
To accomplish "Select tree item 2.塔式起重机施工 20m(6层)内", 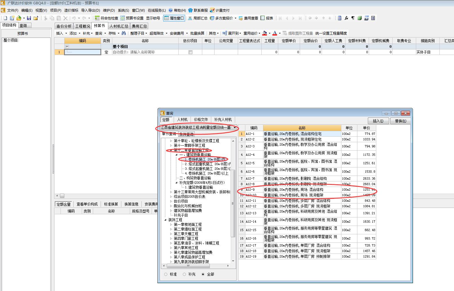I will click(x=208, y=164).
